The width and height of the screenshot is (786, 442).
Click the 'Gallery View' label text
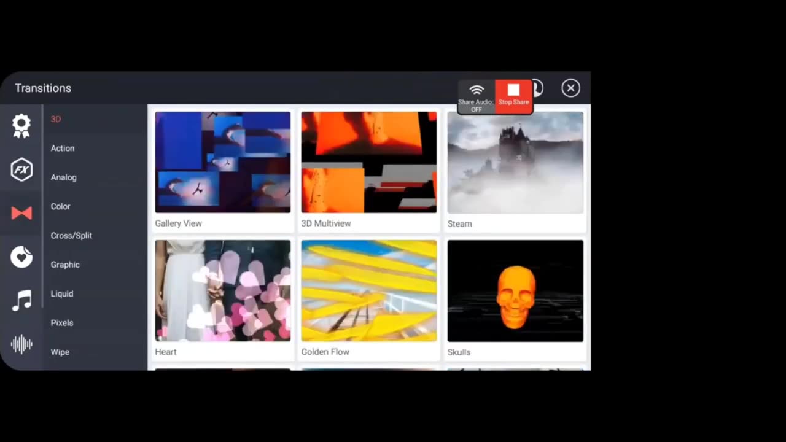pyautogui.click(x=178, y=223)
